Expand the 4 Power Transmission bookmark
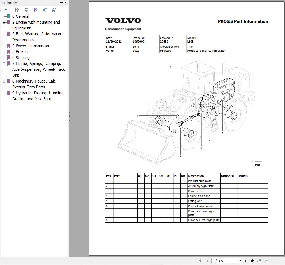 (4, 46)
